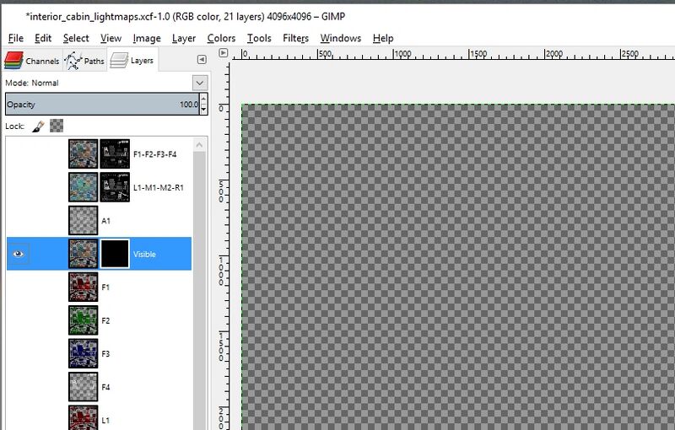This screenshot has height=430, width=675.
Task: Switch to the Layers tab
Action: click(x=132, y=61)
